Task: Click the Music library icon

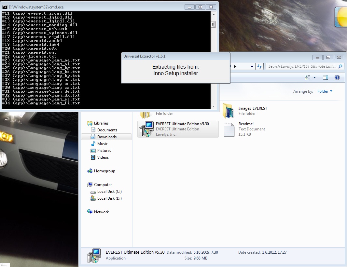Action: click(93, 144)
